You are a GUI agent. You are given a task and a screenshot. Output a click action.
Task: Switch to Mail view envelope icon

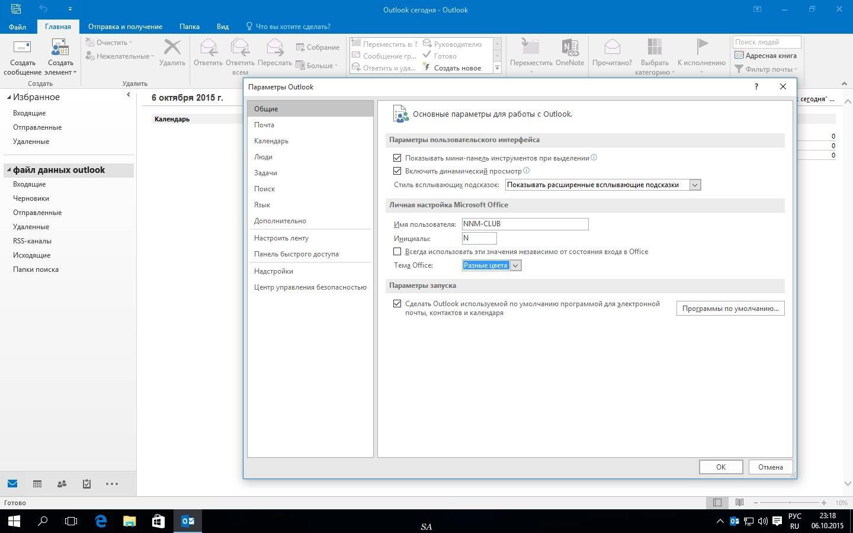pos(12,483)
